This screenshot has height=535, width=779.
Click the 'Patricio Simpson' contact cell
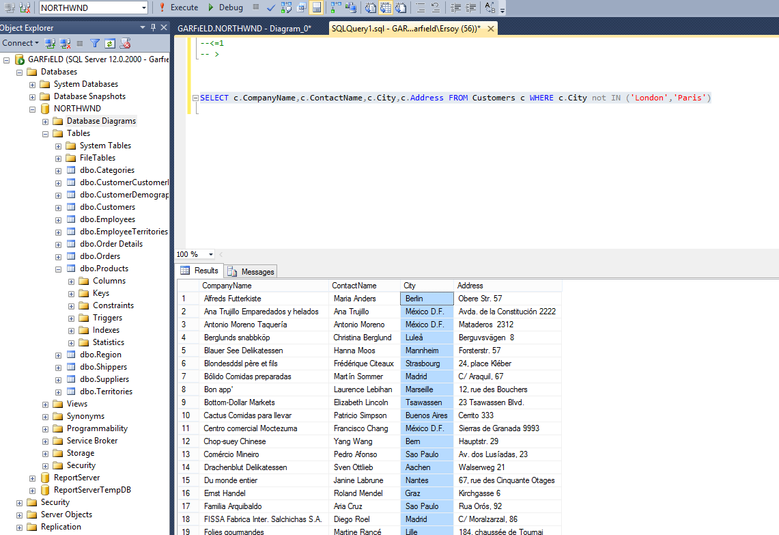pos(365,415)
